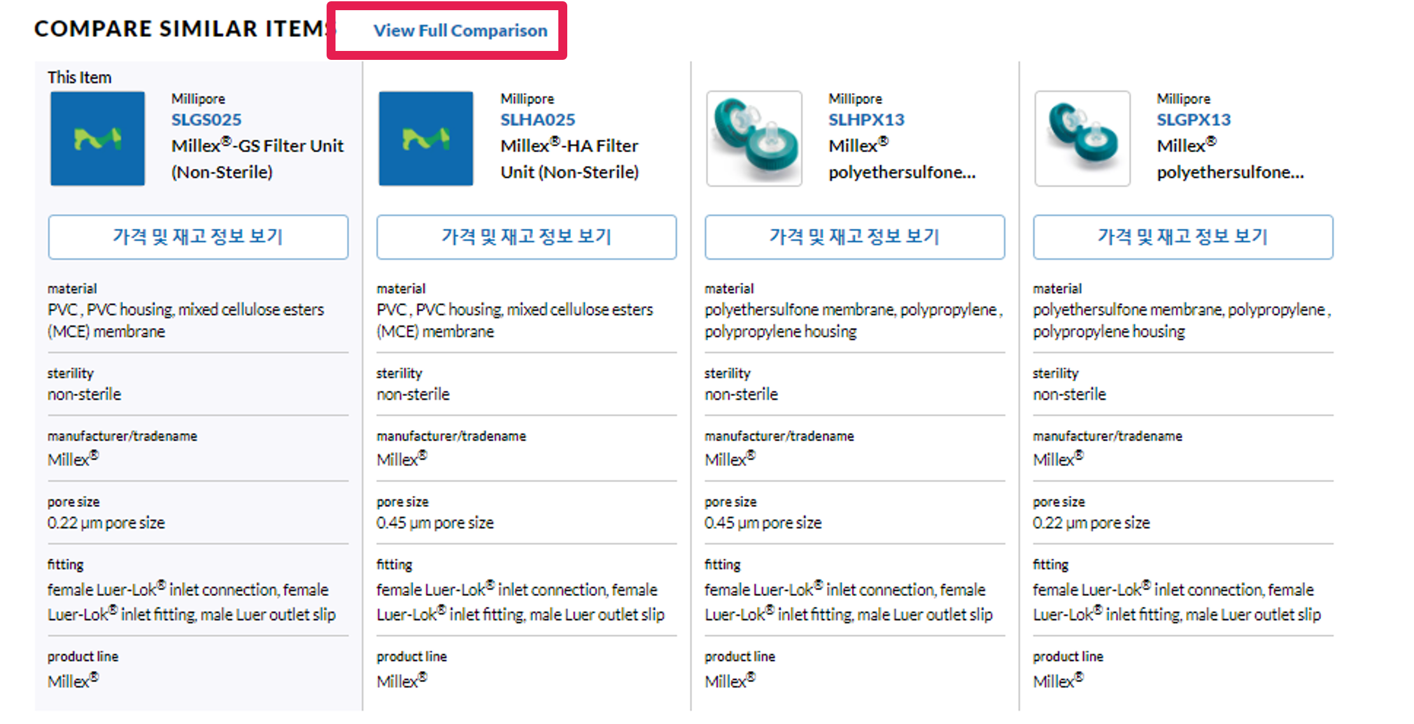The image size is (1414, 724).
Task: Click the Millex-GS Filter Unit title
Action: pyautogui.click(x=257, y=158)
